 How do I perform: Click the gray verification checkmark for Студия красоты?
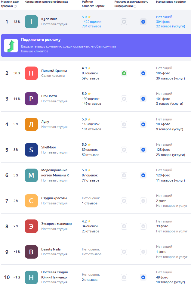tap(143, 201)
